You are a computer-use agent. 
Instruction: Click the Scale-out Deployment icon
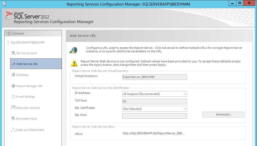(x=13, y=130)
